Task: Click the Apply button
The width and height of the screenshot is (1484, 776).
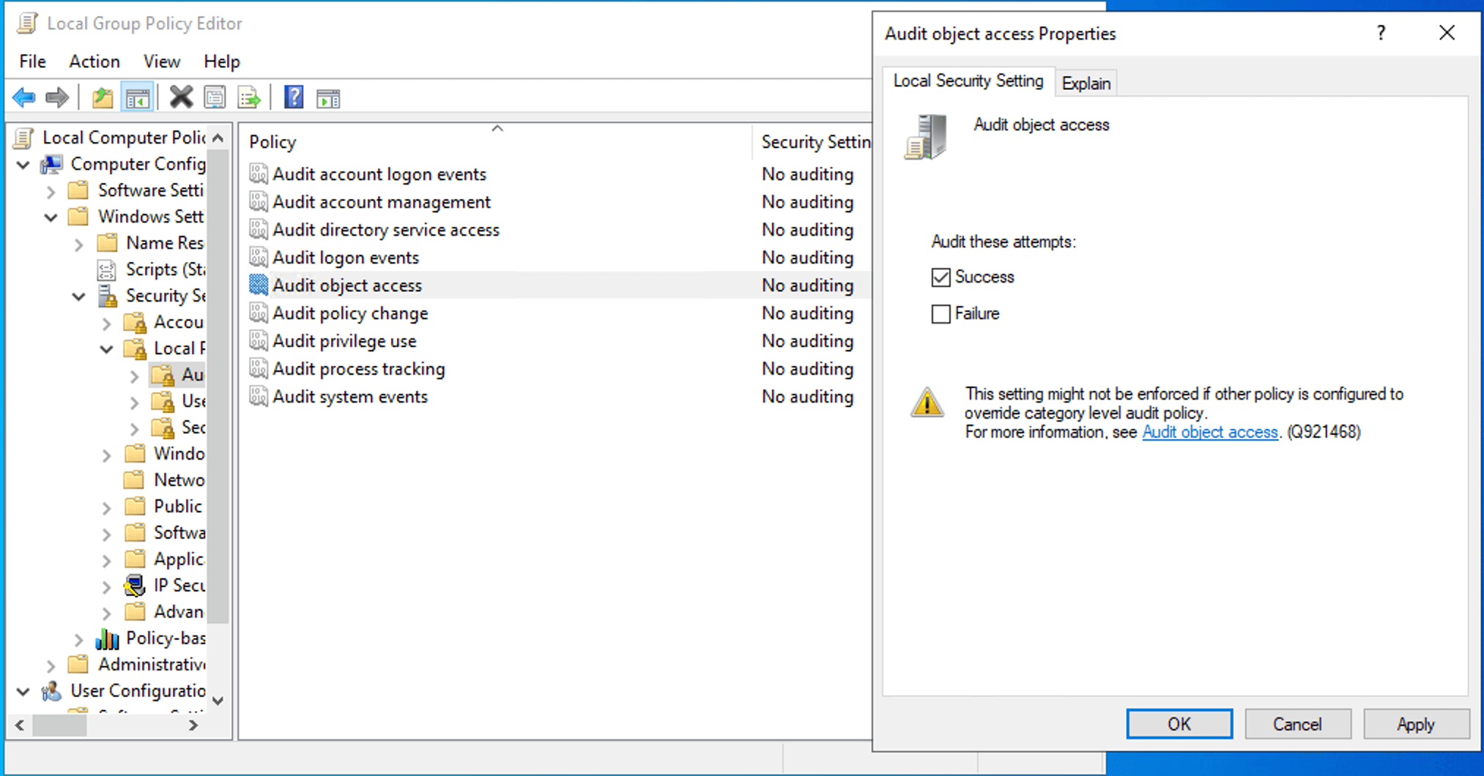Action: [x=1416, y=723]
